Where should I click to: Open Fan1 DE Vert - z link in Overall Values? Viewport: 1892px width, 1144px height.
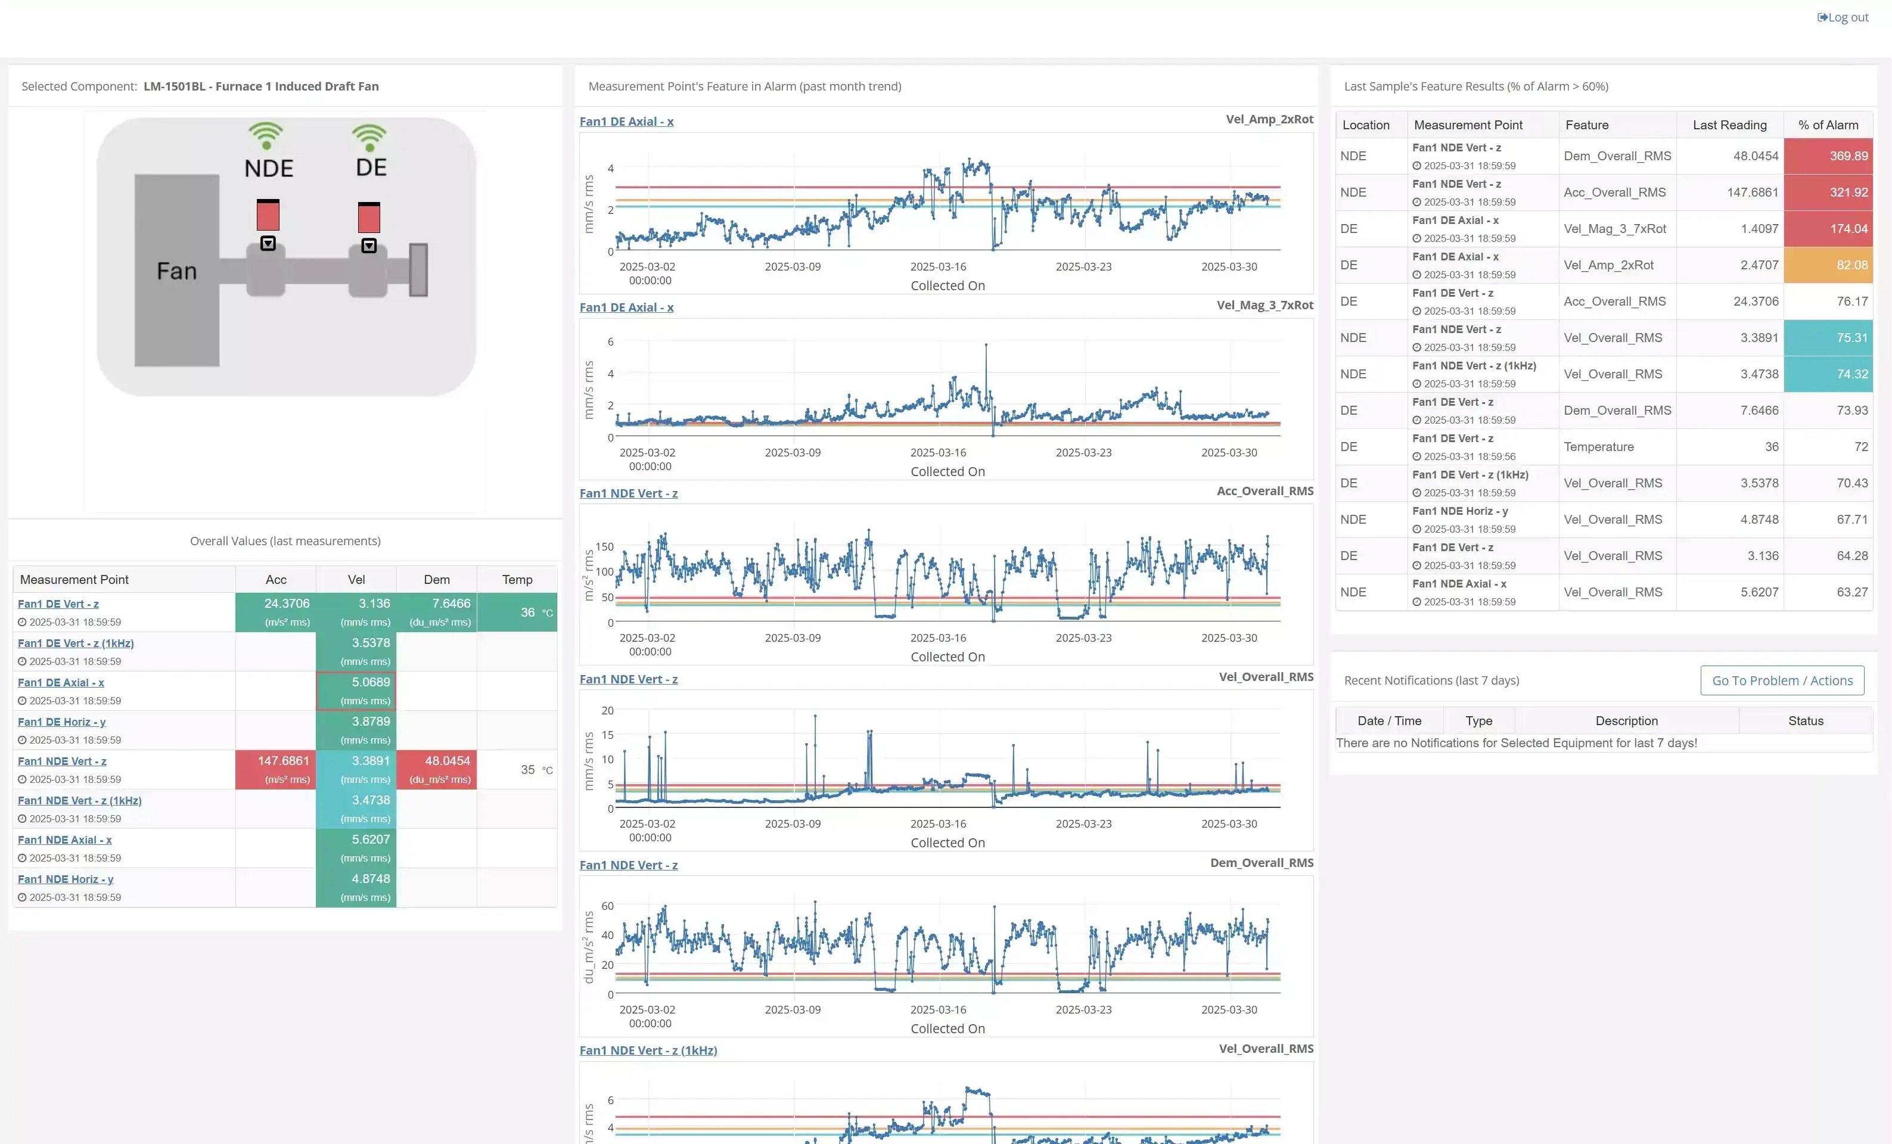point(58,604)
